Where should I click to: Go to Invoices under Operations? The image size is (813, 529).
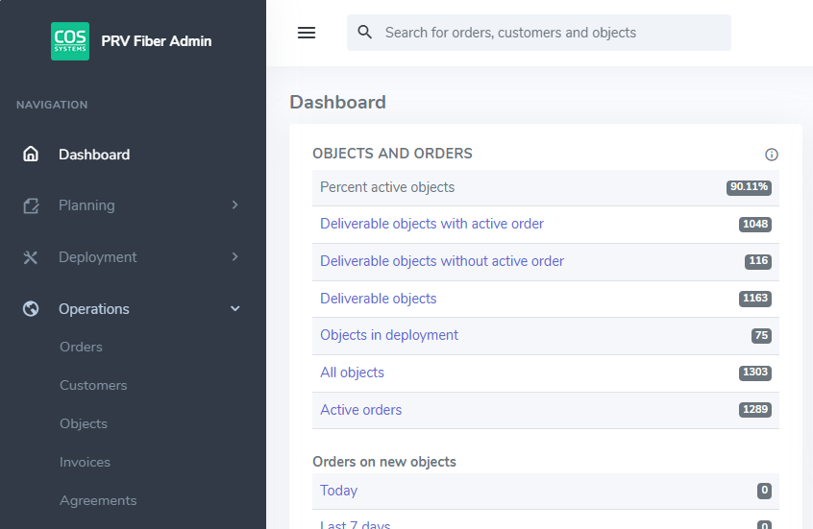[85, 462]
